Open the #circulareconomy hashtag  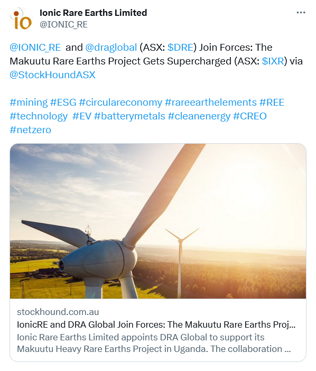(x=120, y=103)
